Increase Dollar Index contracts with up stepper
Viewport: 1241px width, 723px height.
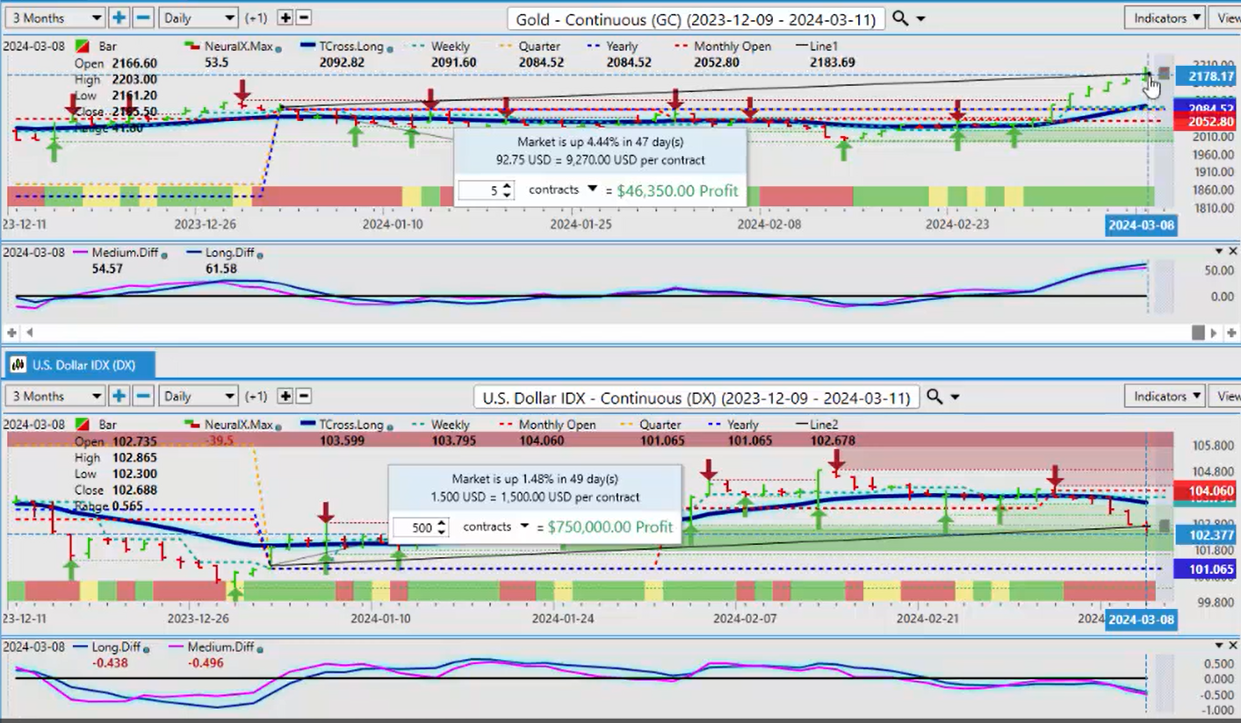[442, 523]
